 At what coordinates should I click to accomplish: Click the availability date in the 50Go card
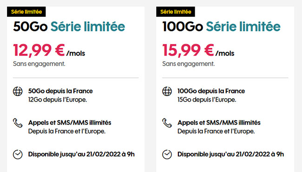click(x=81, y=154)
